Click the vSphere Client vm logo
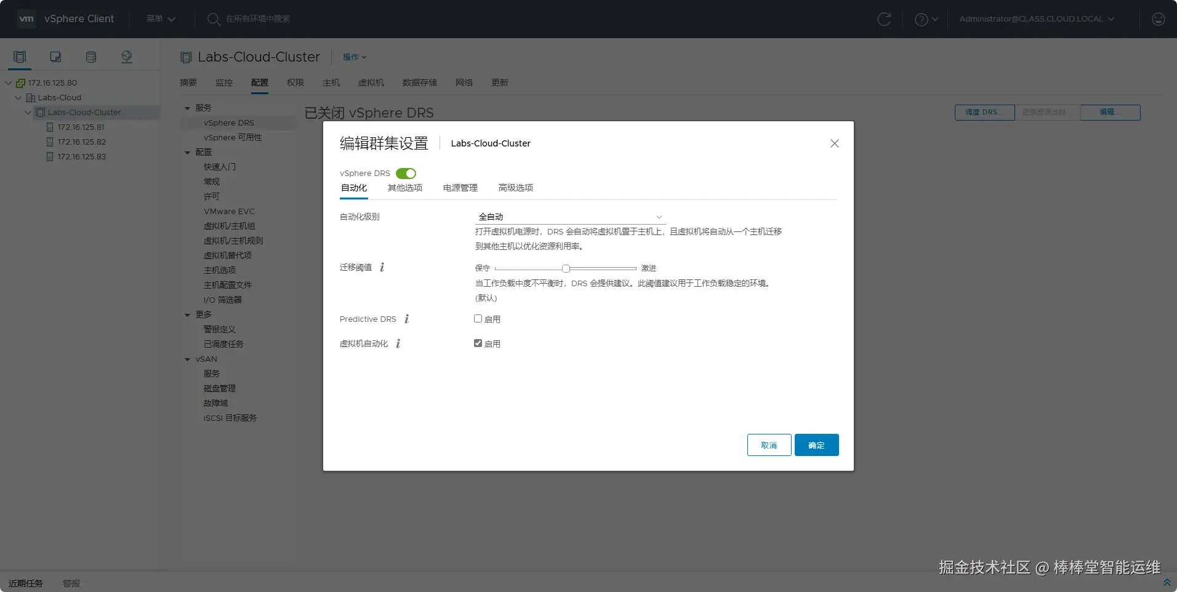The width and height of the screenshot is (1177, 592). click(x=26, y=18)
